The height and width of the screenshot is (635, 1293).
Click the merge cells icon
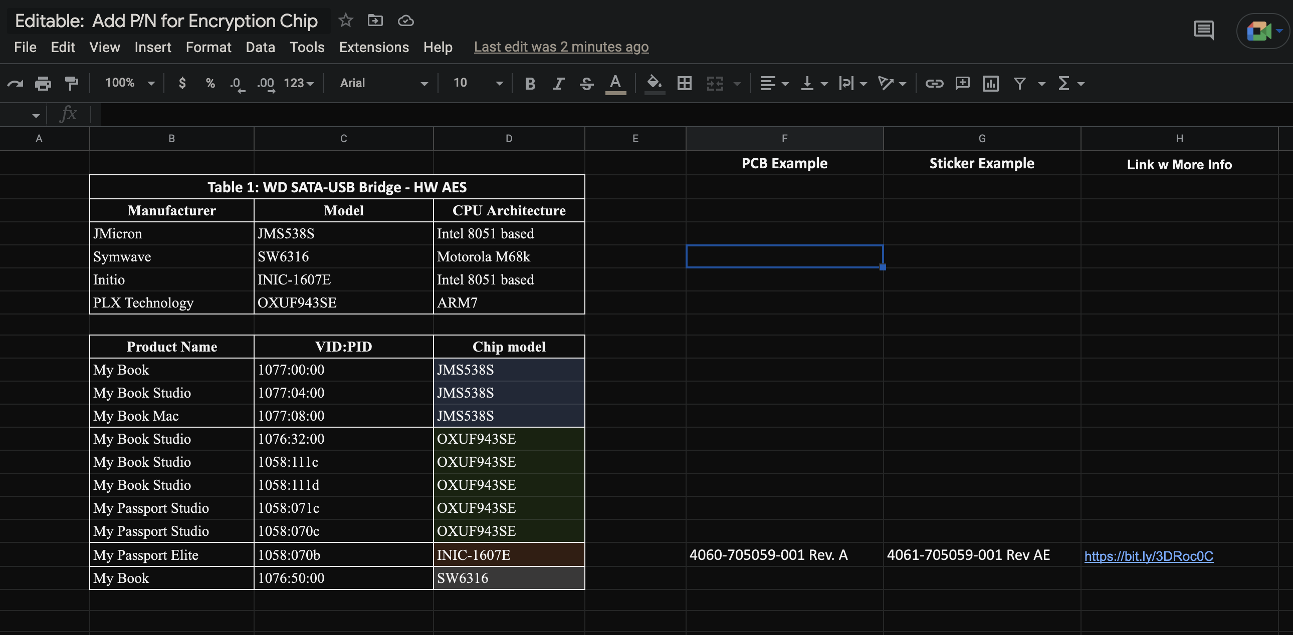click(x=715, y=83)
